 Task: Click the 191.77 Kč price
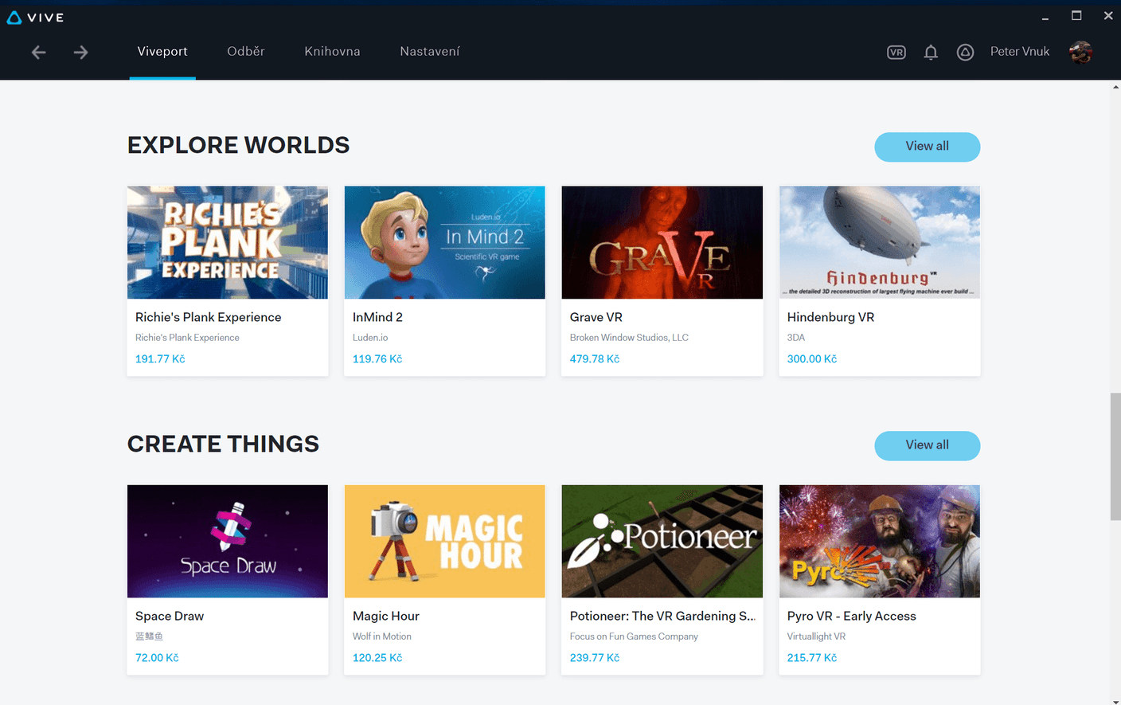point(160,359)
